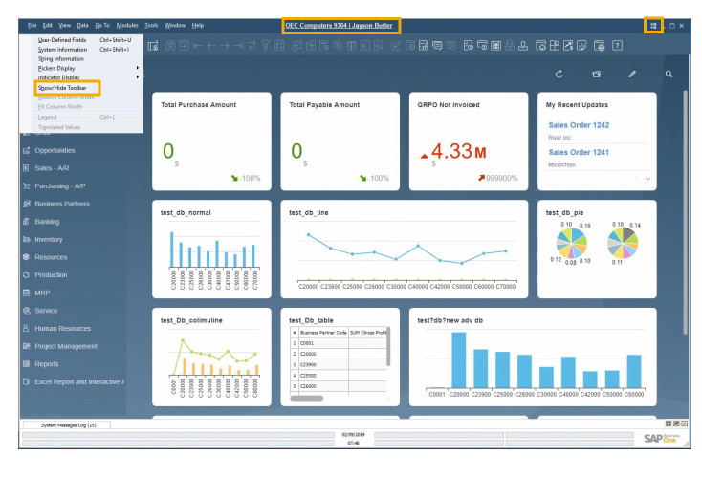
Task: Choose User-Defined Fields from View menu
Action: coord(63,40)
